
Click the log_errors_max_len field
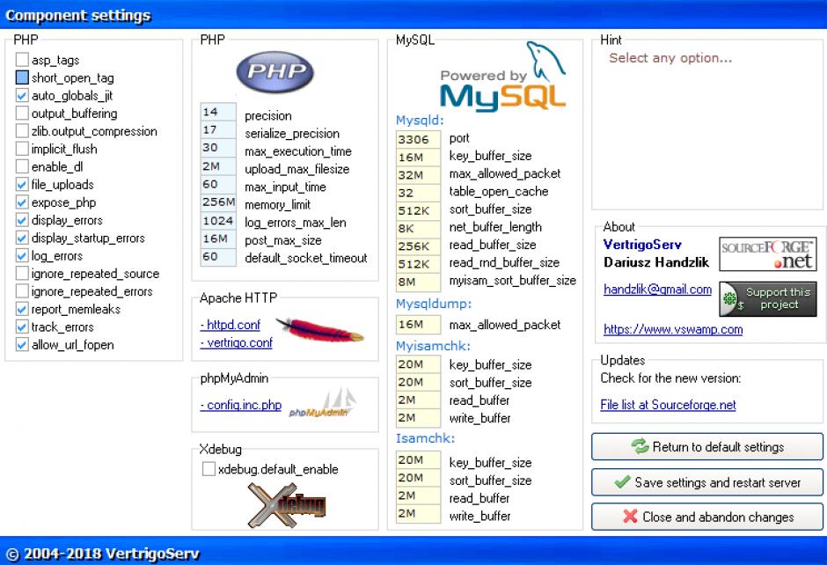pyautogui.click(x=218, y=221)
